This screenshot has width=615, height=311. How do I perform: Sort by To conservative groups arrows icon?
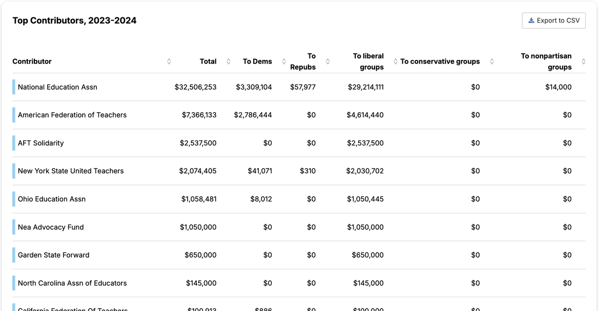492,61
